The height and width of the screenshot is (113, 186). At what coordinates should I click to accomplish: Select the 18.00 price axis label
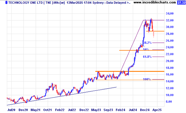pyautogui.click(x=170, y=68)
